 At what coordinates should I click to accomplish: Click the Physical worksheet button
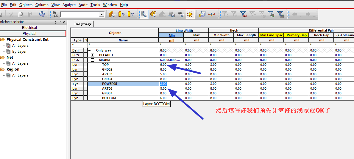(29, 34)
